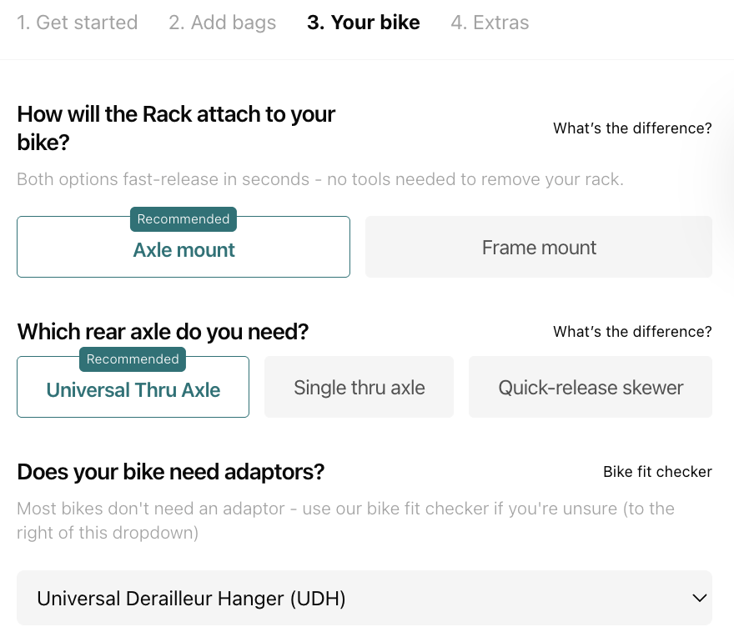
Task: Go back to the "1. Get started" step
Action: [77, 23]
